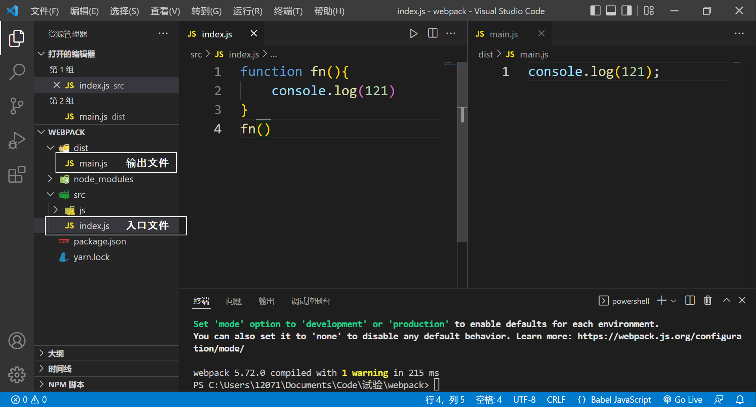
Task: Expand the 时间线 section
Action: click(106, 369)
